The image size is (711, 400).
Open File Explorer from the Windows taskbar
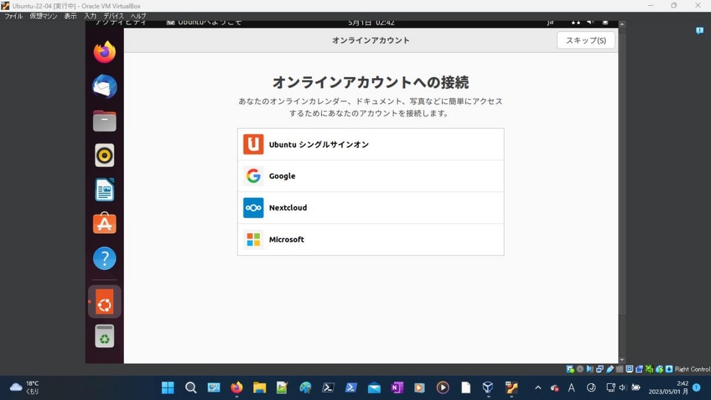pos(260,388)
